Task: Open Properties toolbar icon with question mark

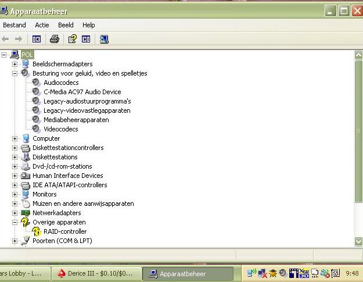Action: click(73, 39)
